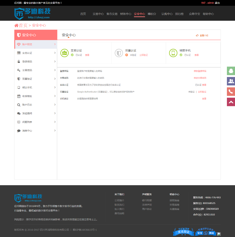Expand the 收货地址 chevron arrow
Viewport: 235px width, 237px height.
point(55,96)
